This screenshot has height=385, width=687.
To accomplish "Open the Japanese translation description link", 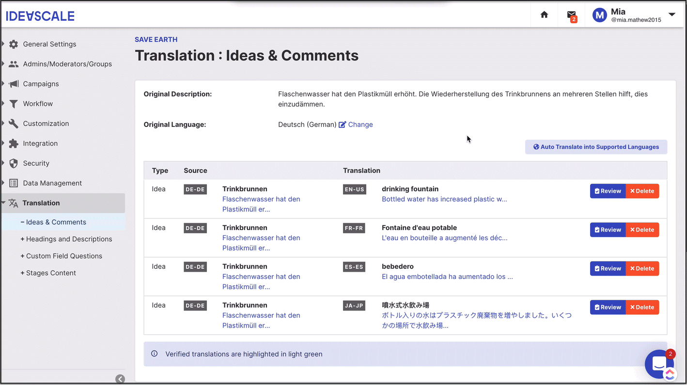I will point(477,320).
